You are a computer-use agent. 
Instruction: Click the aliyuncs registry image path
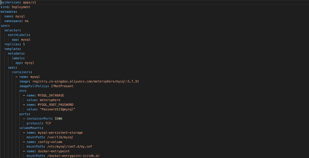(x=86, y=82)
